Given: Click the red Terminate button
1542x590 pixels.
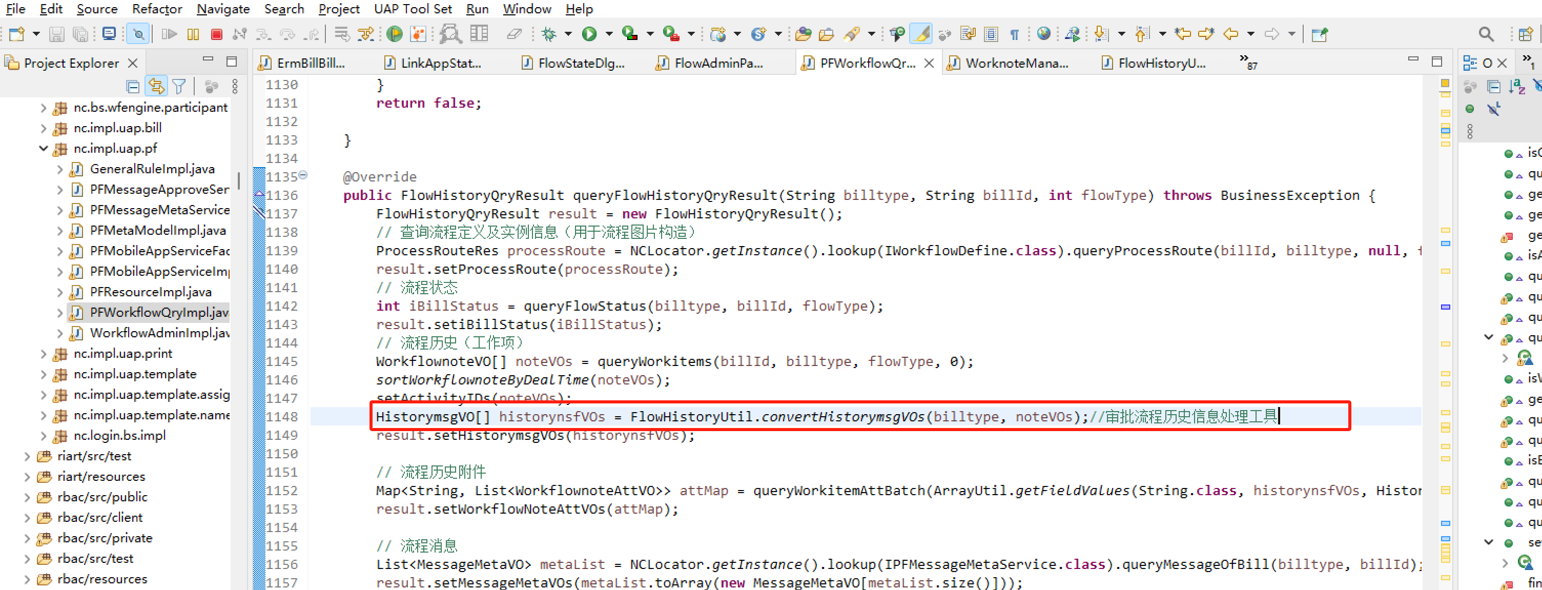Looking at the screenshot, I should coord(217,34).
